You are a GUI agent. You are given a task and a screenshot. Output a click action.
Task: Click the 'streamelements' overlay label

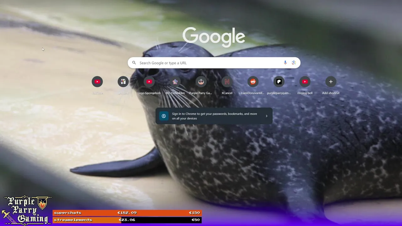pyautogui.click(x=73, y=220)
